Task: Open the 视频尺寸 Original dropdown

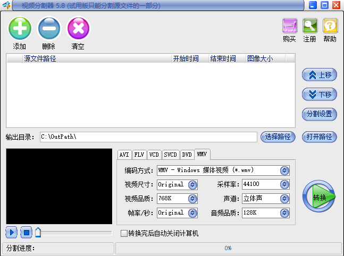Action: (x=192, y=185)
